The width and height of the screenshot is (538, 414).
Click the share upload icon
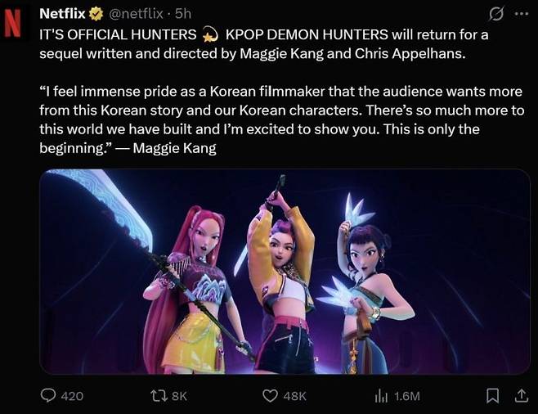tap(520, 396)
